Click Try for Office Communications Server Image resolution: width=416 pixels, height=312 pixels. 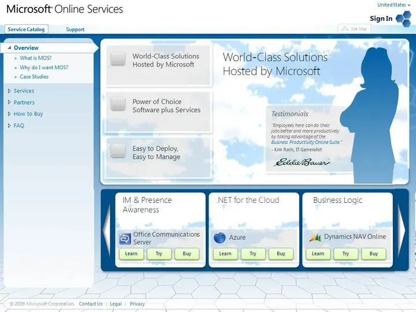[x=159, y=254]
